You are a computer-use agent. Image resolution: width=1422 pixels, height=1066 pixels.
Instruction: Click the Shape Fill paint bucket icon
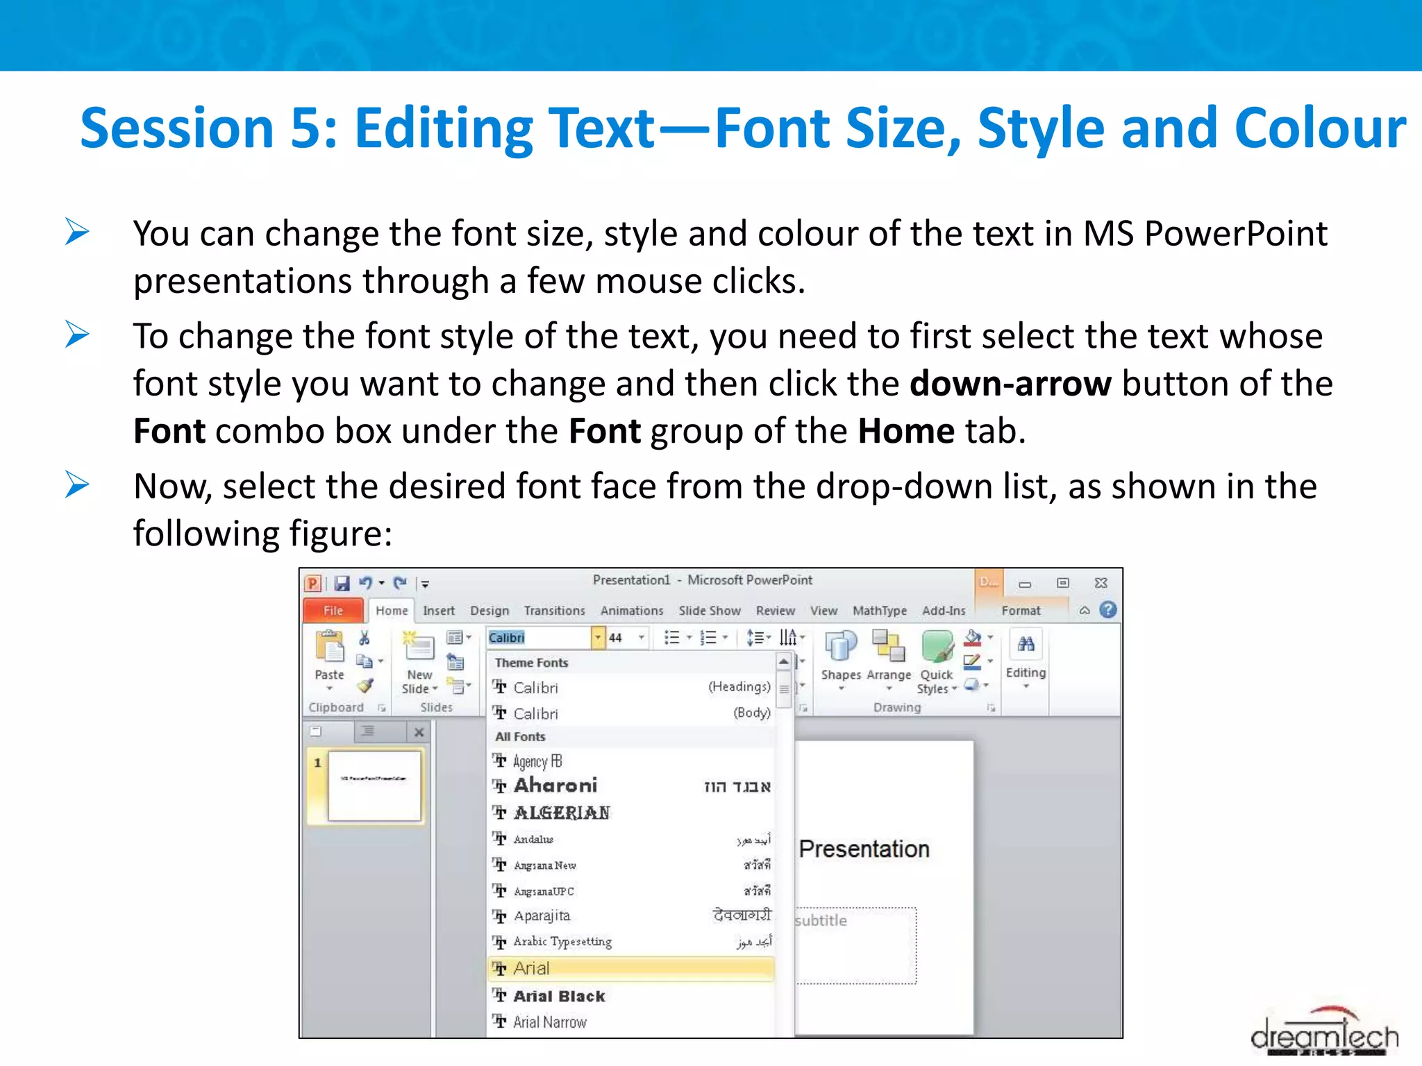(973, 637)
